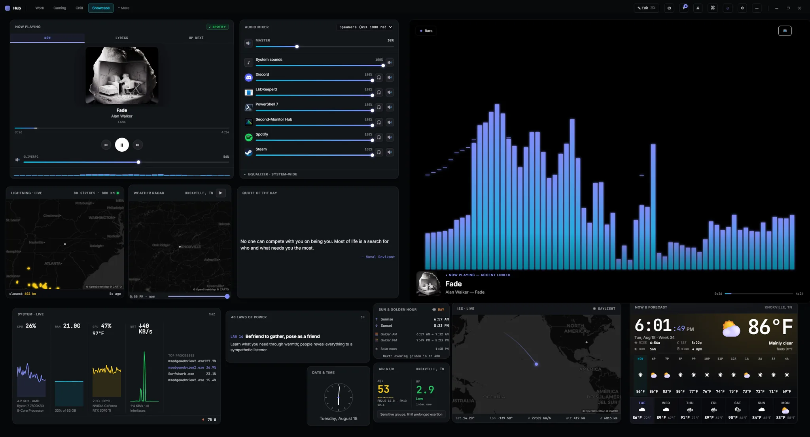This screenshot has width=810, height=437.
Task: Expand the Equalizer system-wide section
Action: coord(271,174)
